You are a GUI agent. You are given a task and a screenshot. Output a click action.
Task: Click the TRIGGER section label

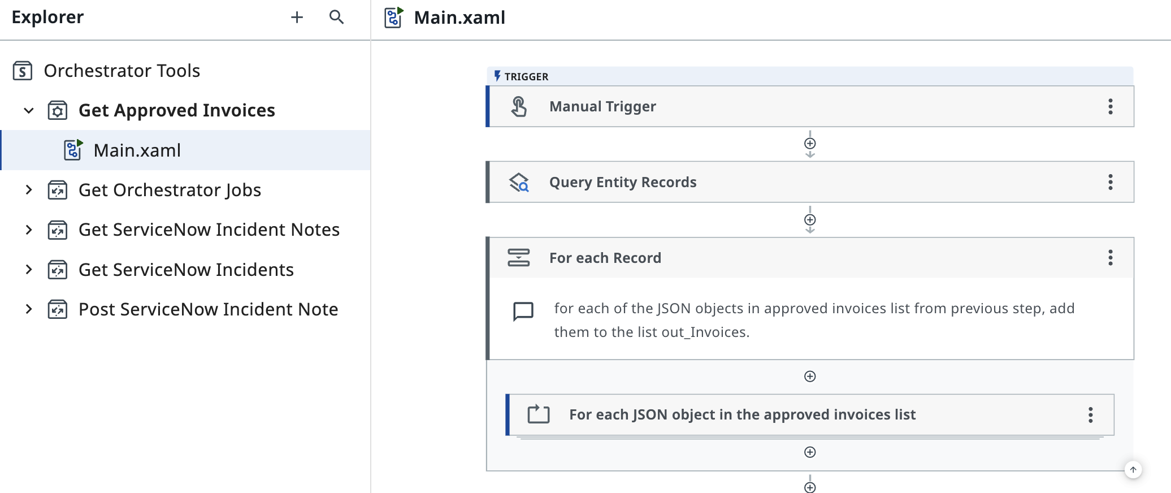coord(526,76)
